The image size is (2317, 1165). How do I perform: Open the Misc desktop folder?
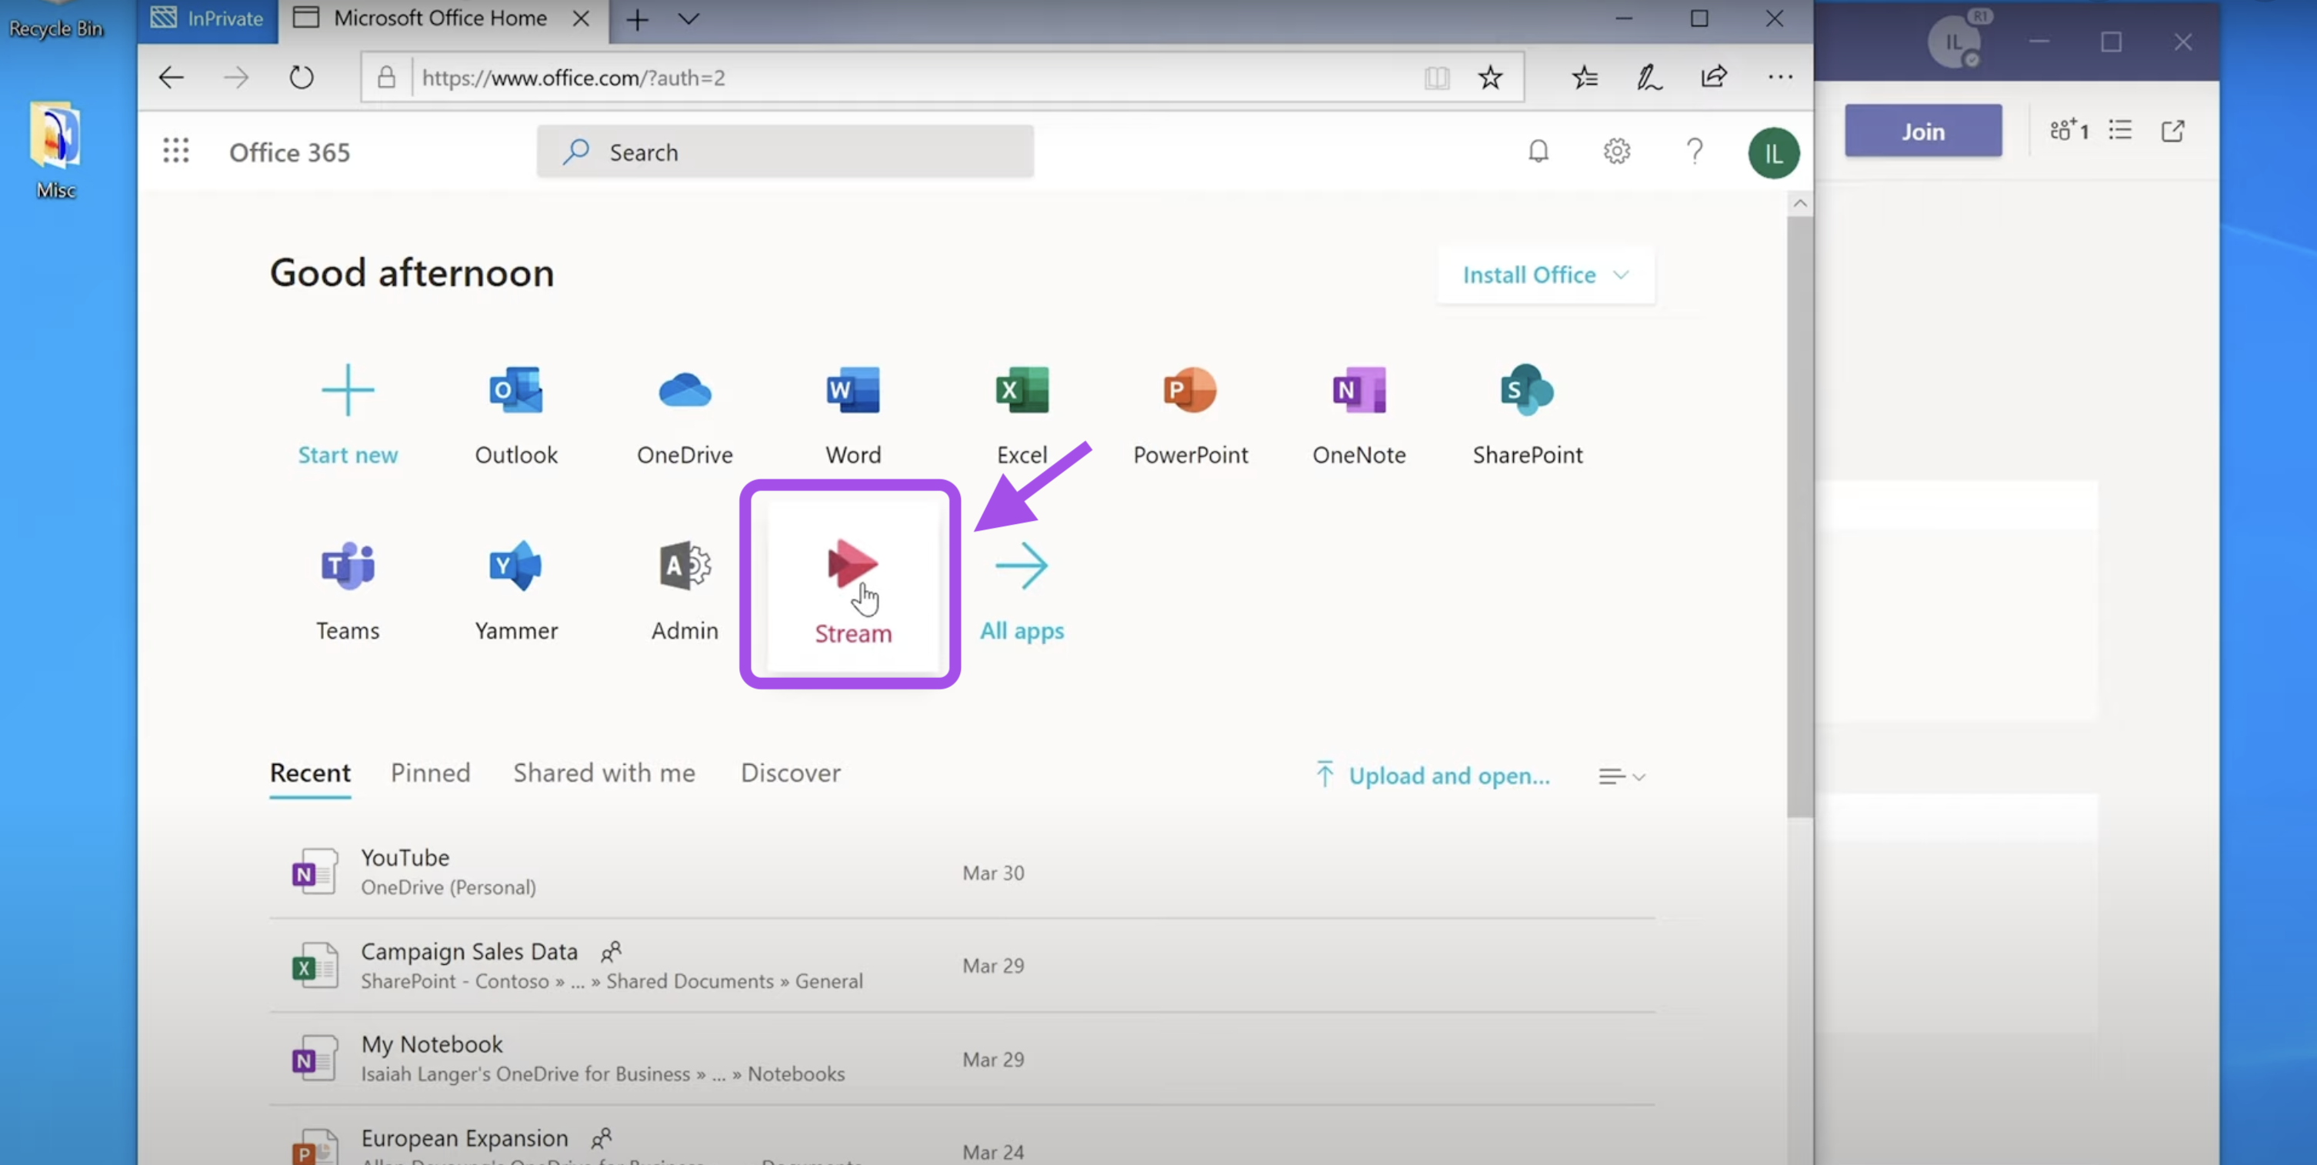pyautogui.click(x=55, y=149)
